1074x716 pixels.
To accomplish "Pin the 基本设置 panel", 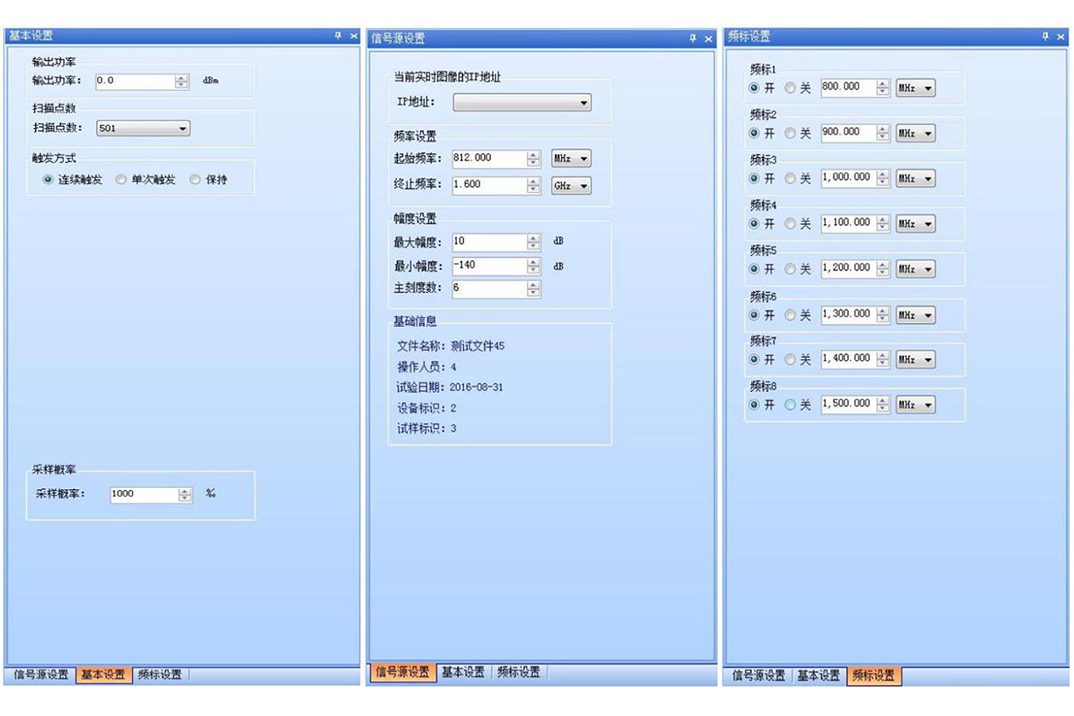I will tap(338, 36).
